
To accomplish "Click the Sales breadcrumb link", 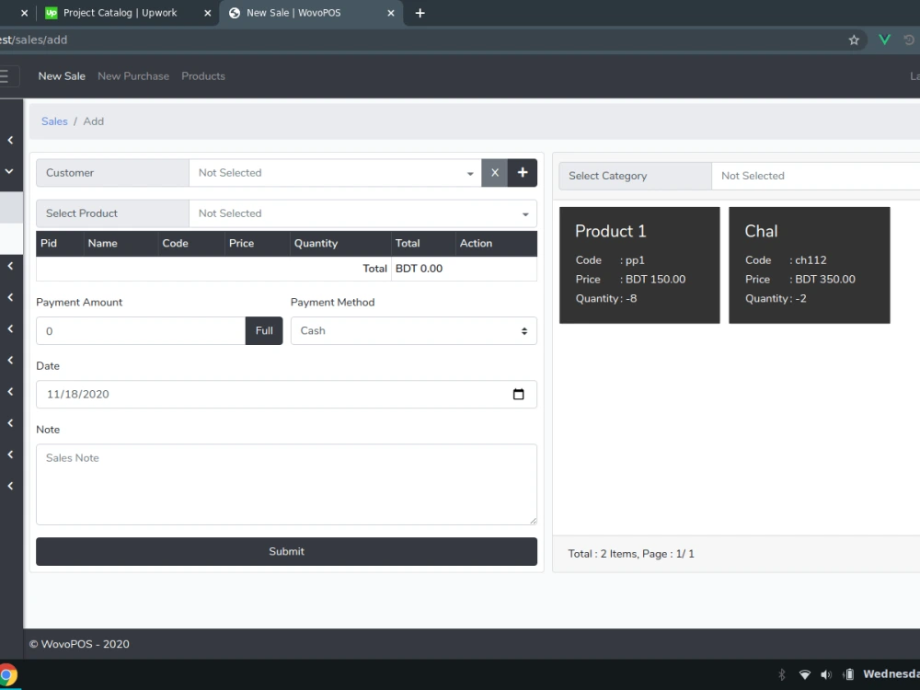I will pyautogui.click(x=54, y=121).
